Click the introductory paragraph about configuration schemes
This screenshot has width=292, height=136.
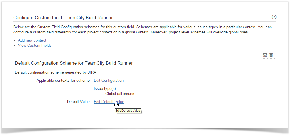pos(142,29)
